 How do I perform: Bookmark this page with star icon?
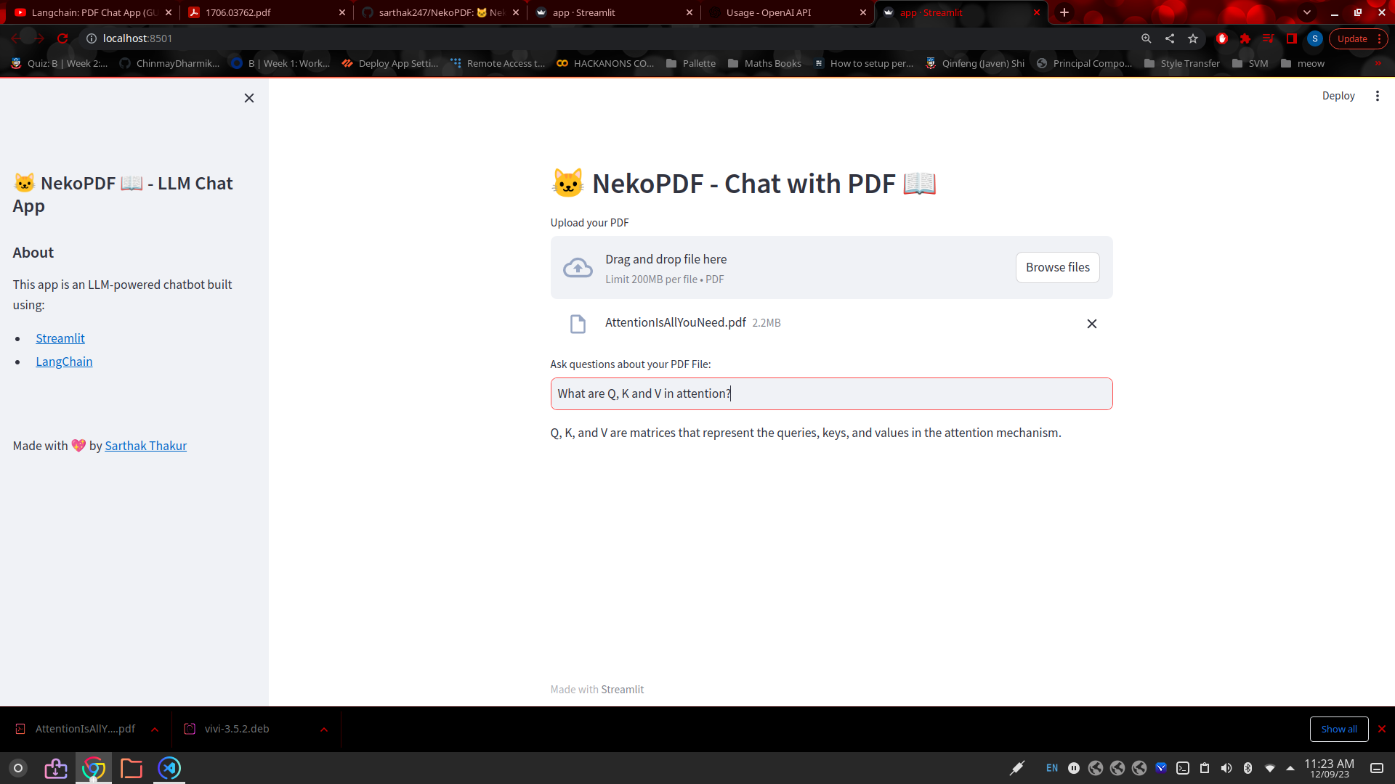(1193, 39)
